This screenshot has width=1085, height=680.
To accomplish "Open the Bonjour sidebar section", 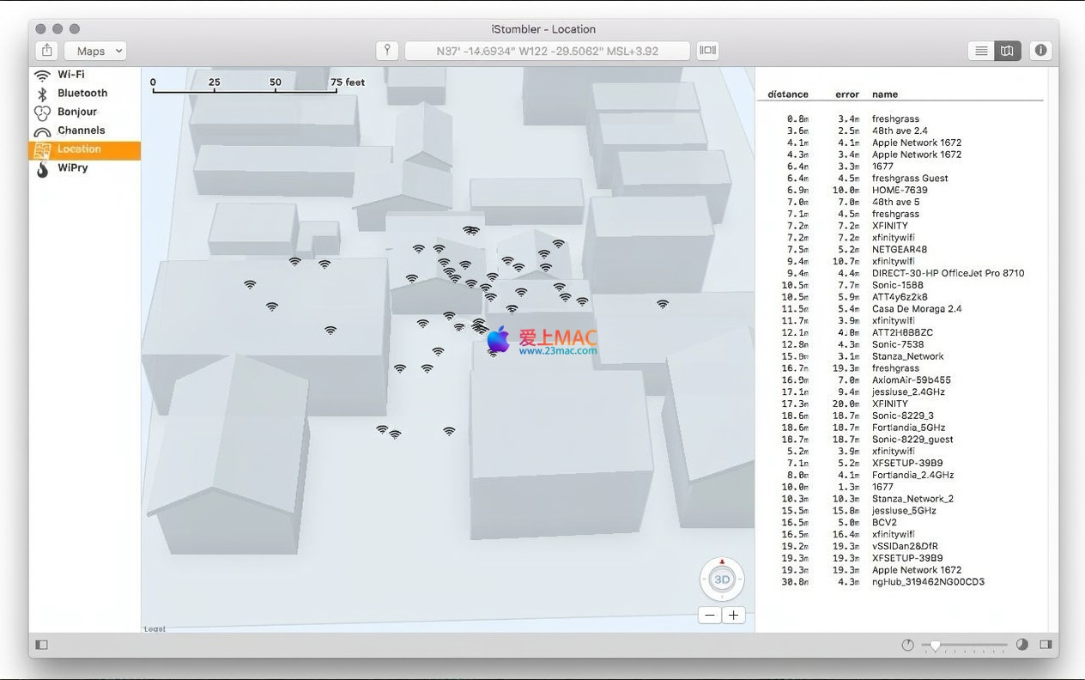I will tap(77, 112).
